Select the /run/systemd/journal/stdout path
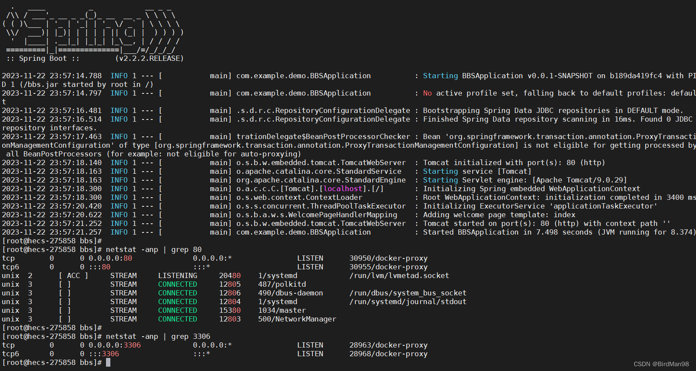 point(408,301)
